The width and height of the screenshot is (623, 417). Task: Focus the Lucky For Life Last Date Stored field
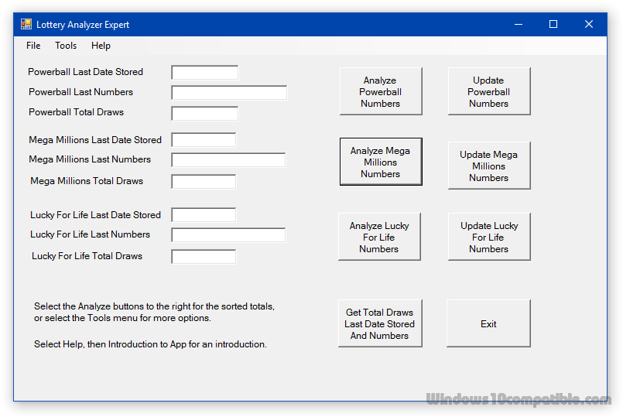click(204, 215)
